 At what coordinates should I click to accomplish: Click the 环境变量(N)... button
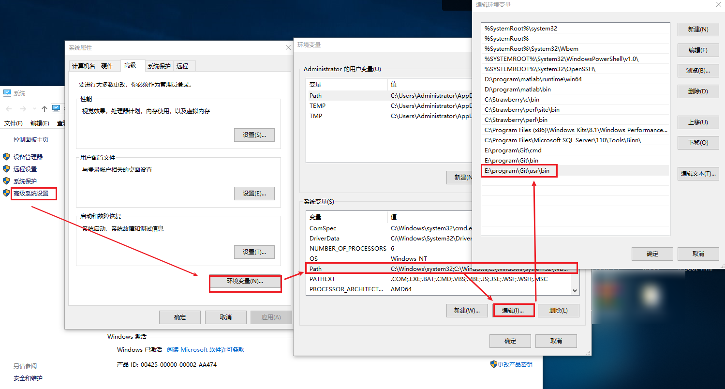click(245, 281)
